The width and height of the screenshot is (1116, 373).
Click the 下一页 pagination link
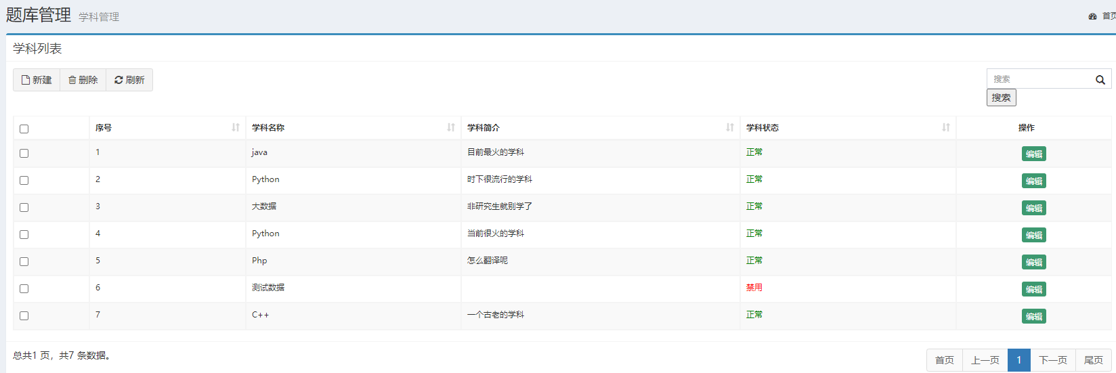coord(1053,360)
